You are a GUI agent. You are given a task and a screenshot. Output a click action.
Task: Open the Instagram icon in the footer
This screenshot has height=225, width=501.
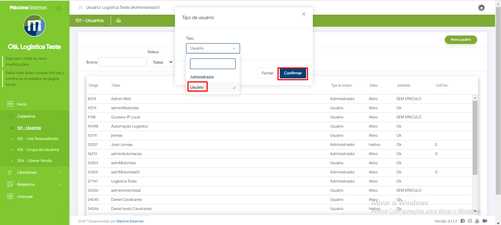[x=470, y=221]
